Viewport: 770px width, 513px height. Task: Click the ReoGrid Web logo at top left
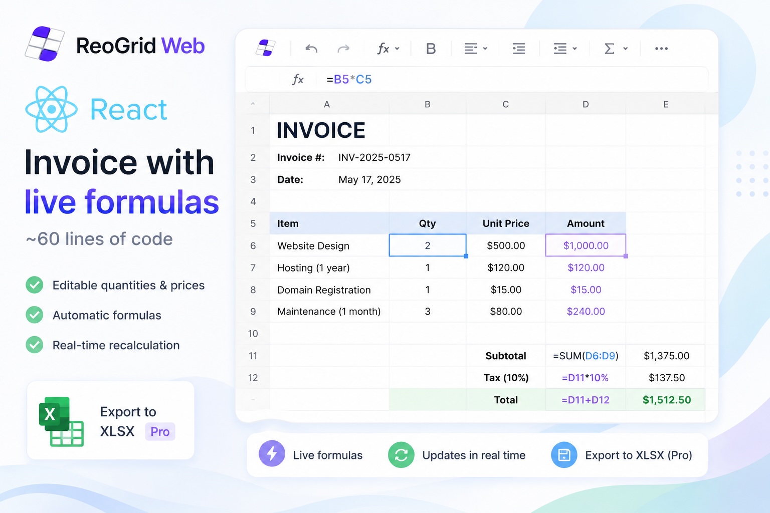(115, 45)
